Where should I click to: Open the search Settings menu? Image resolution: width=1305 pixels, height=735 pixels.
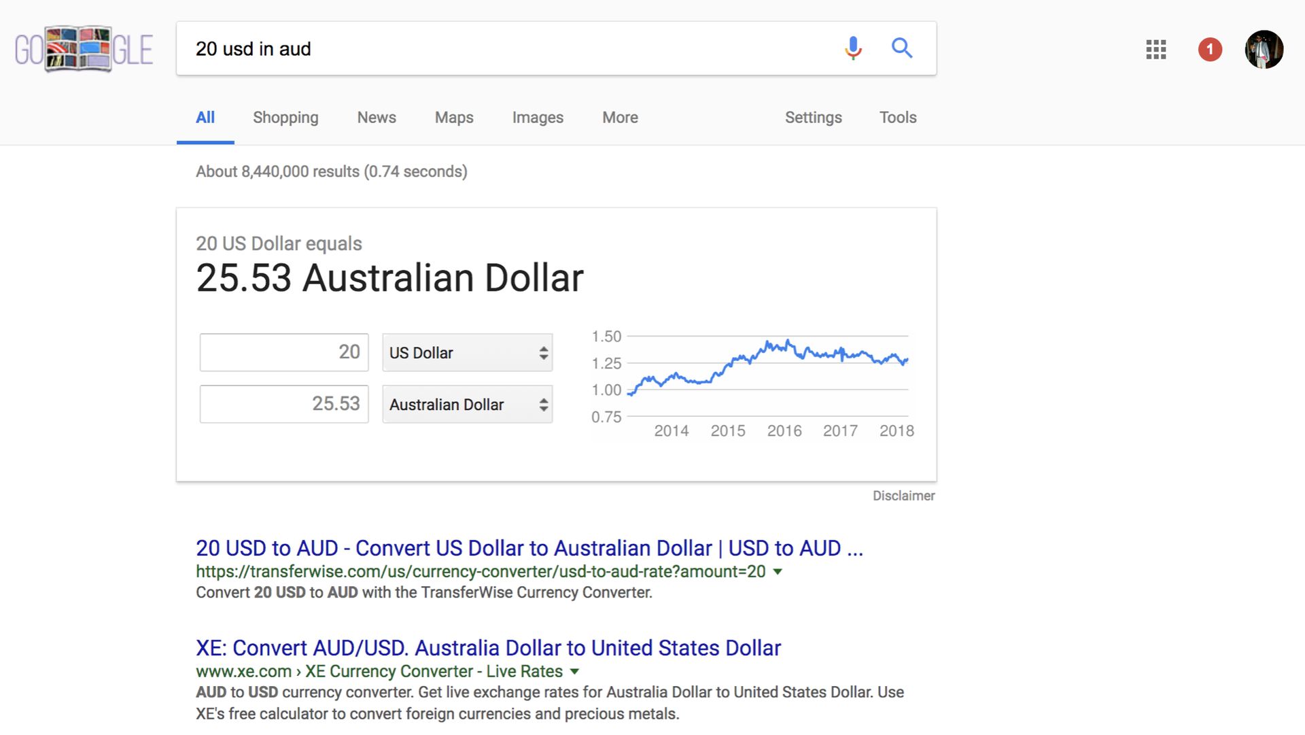pyautogui.click(x=813, y=118)
